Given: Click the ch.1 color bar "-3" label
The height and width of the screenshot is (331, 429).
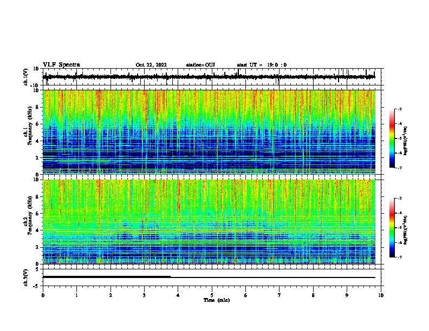Looking at the screenshot, I should click(399, 109).
